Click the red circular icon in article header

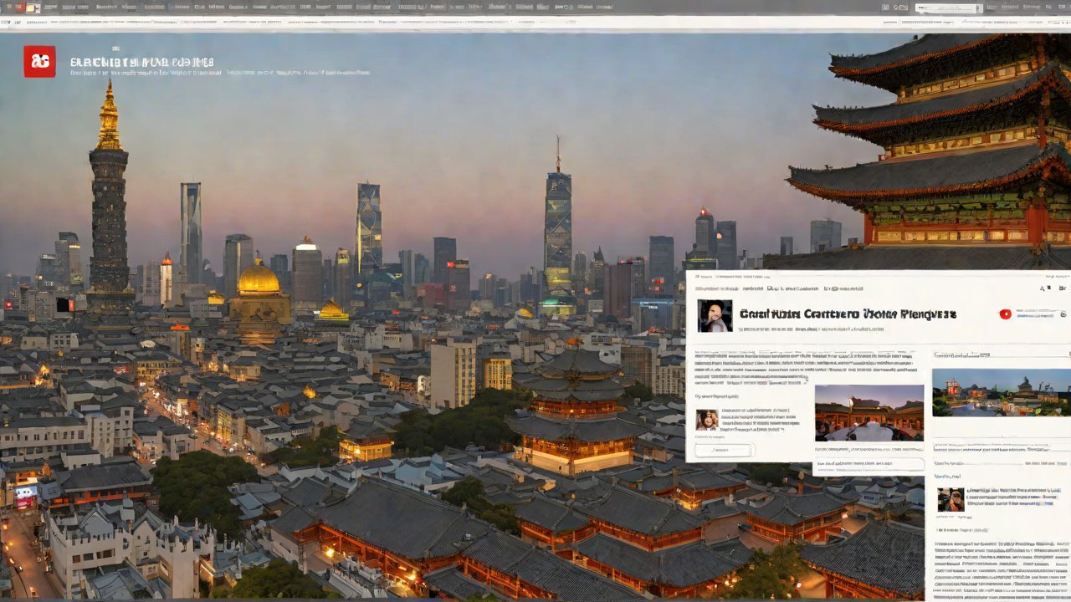tap(1005, 314)
